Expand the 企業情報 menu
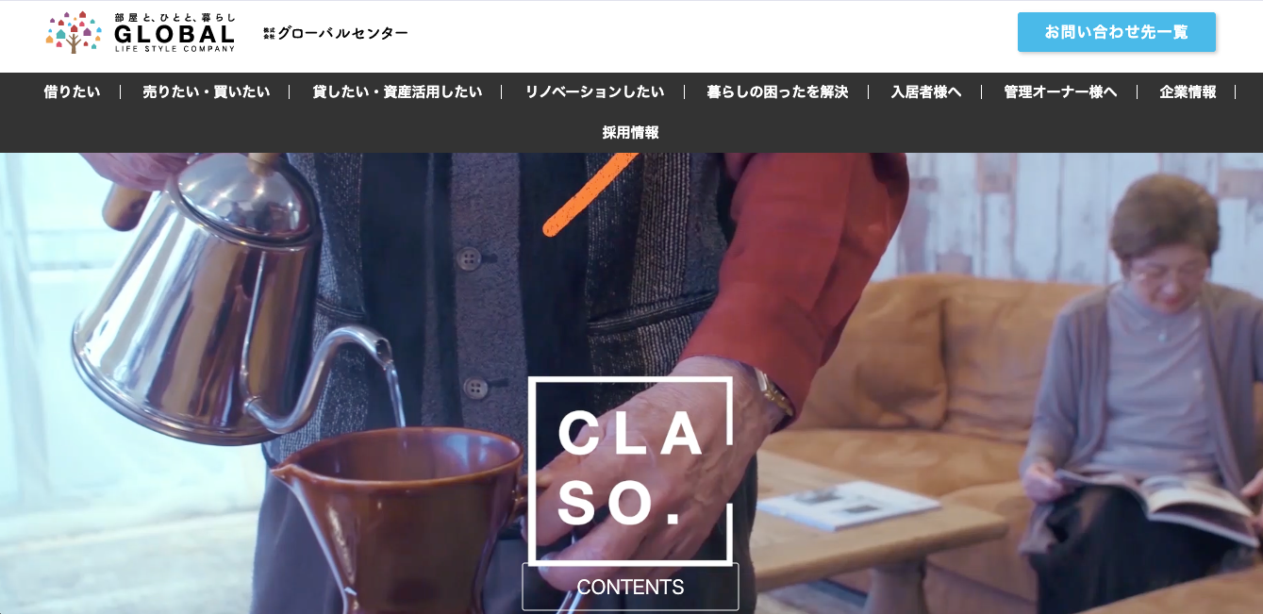Viewport: 1263px width, 614px height. pos(1188,92)
